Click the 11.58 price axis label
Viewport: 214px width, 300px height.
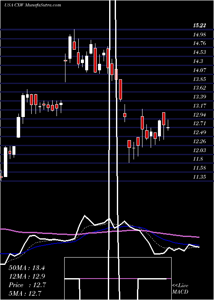(199, 168)
